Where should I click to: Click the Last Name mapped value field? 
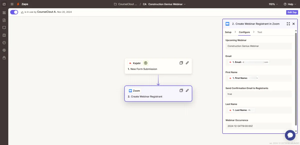click(258, 110)
